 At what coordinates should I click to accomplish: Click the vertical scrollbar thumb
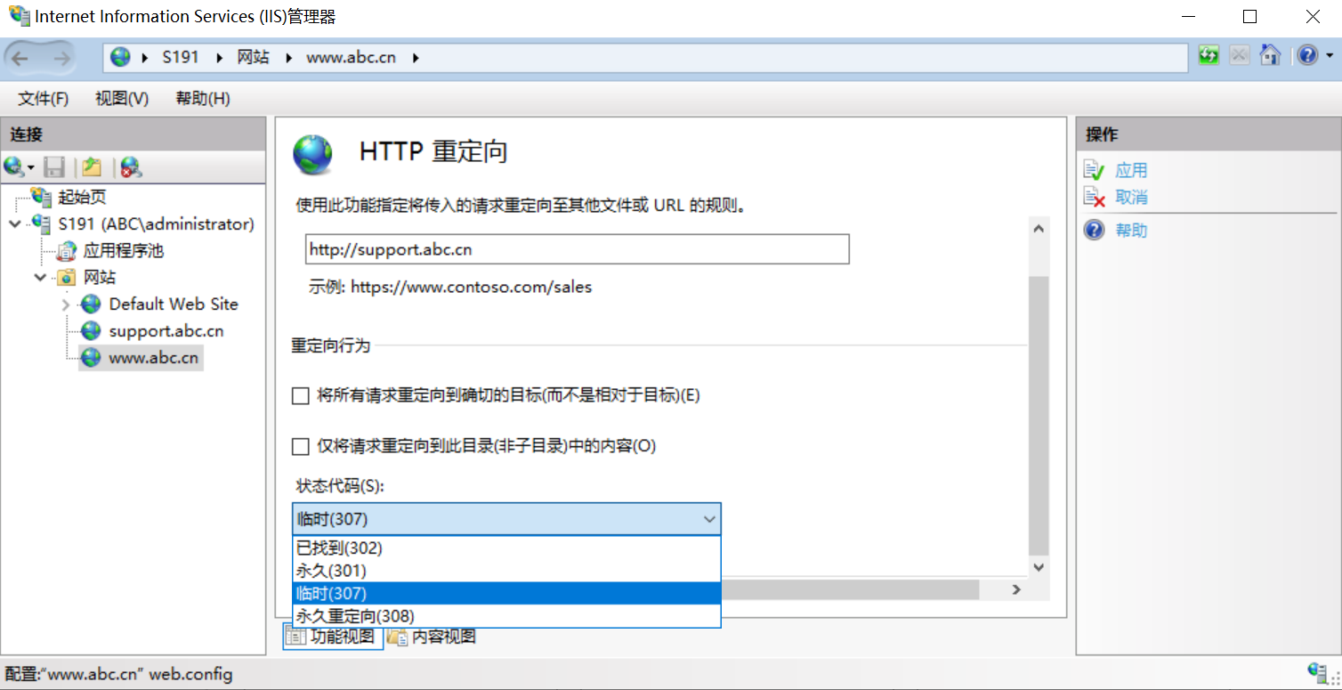point(1039,416)
